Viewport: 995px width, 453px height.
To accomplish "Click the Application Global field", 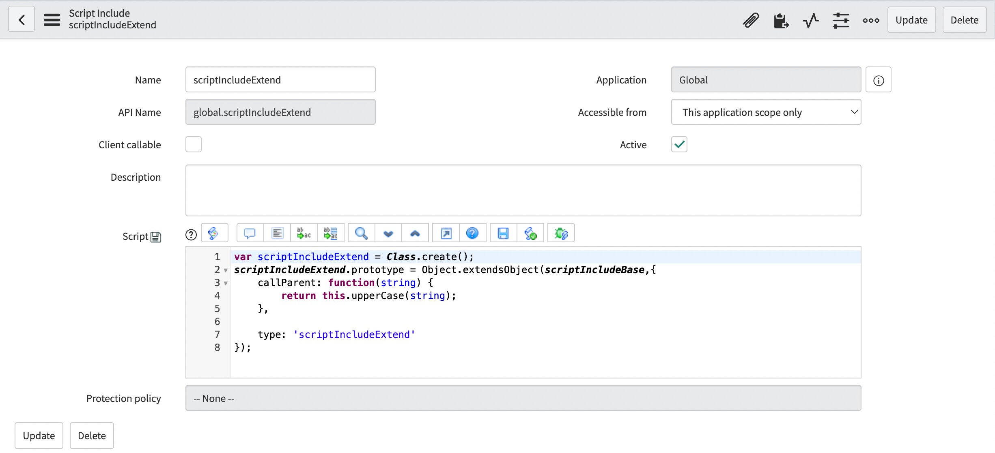I will [x=766, y=80].
